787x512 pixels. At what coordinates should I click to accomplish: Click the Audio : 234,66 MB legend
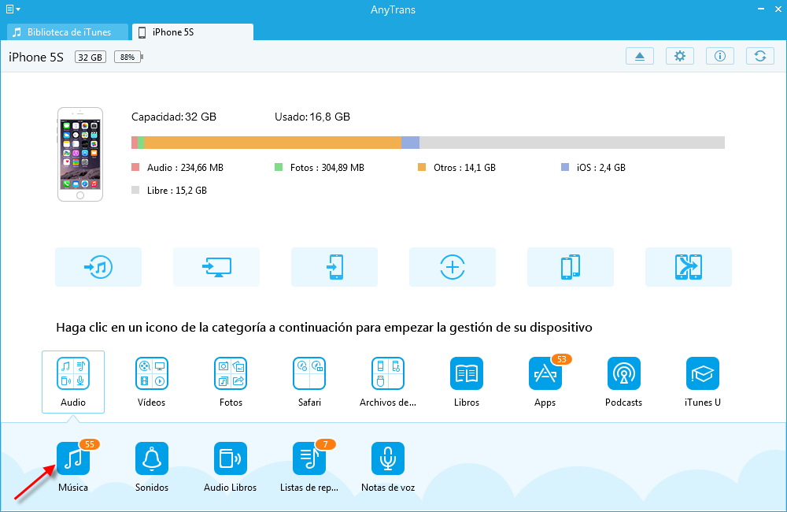pyautogui.click(x=178, y=167)
